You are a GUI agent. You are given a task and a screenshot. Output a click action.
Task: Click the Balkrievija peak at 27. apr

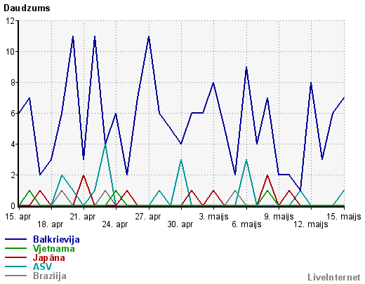click(x=149, y=36)
